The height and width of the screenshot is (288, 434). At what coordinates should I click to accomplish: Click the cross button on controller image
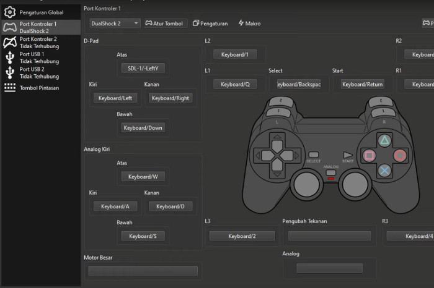tap(384, 171)
